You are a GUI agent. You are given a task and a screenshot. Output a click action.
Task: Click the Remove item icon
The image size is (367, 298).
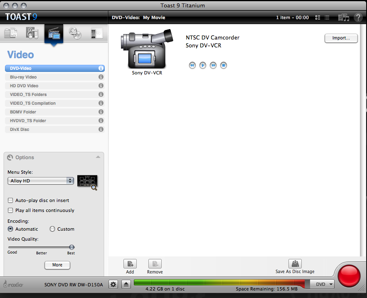(x=155, y=264)
